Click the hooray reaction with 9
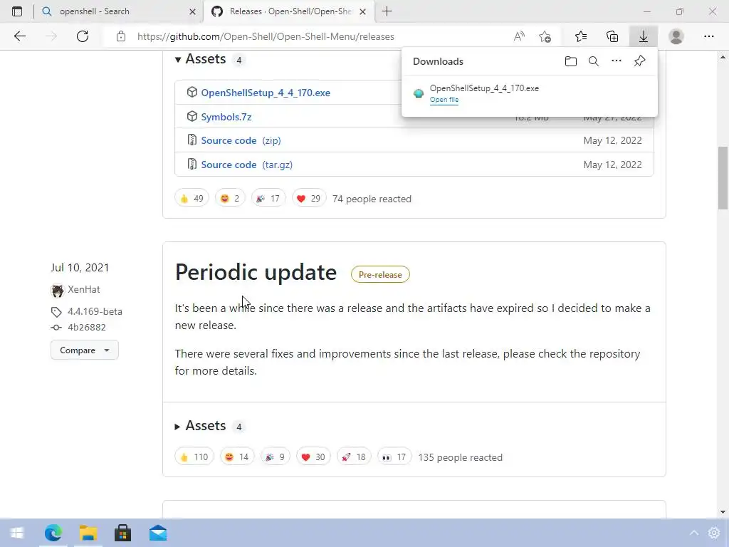The width and height of the screenshot is (729, 547). click(x=276, y=457)
